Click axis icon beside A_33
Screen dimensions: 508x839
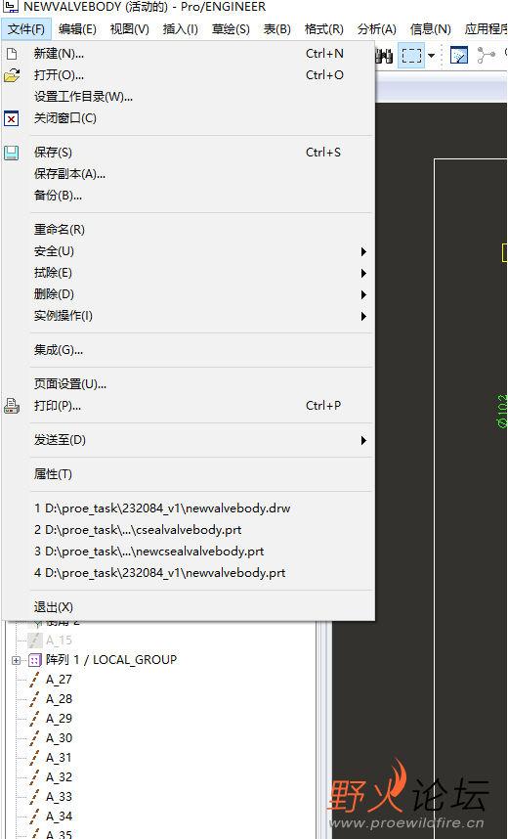click(x=35, y=797)
